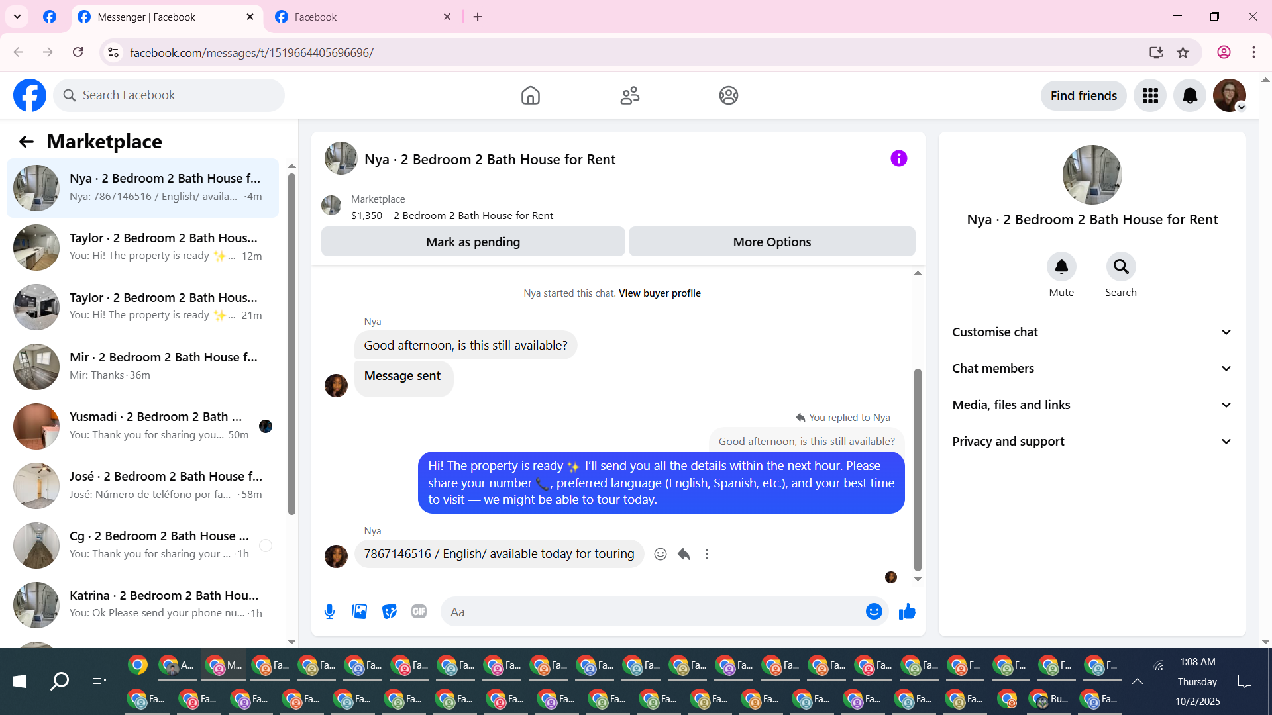Click the chat messages vertical scrollbar
1272x715 pixels.
tap(918, 470)
